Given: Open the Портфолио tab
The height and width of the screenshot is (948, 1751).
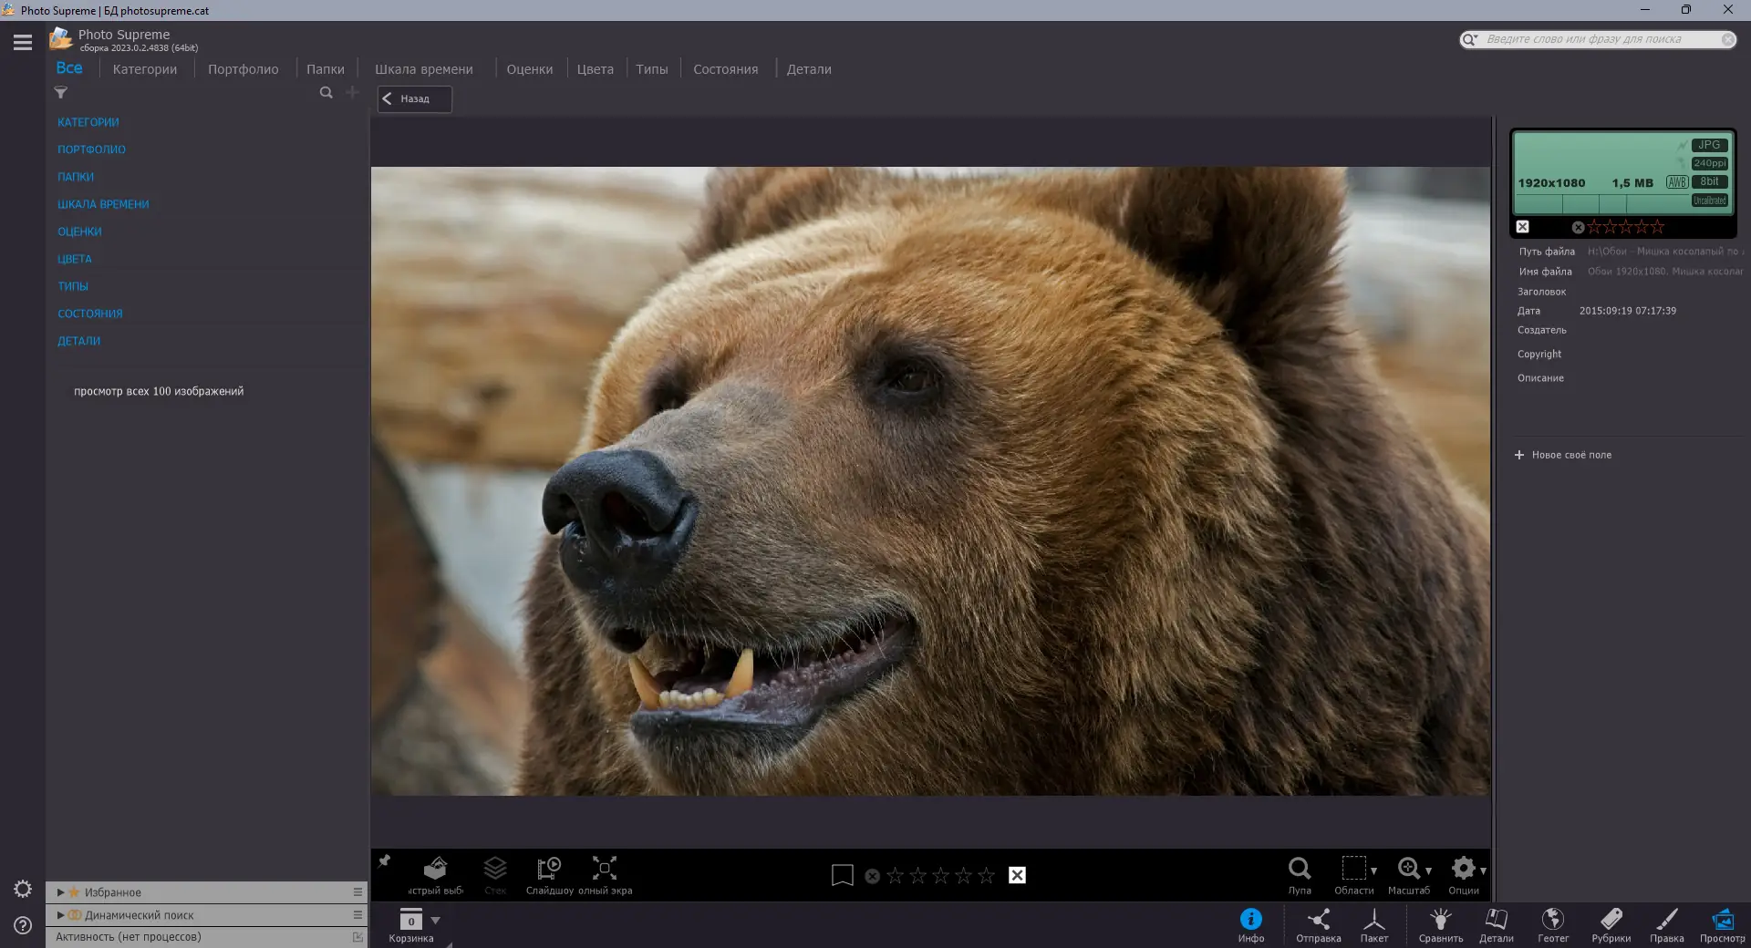Looking at the screenshot, I should coord(243,69).
